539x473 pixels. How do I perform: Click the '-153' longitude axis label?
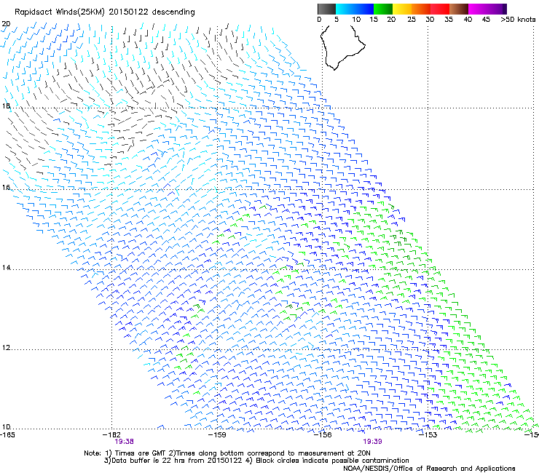[x=428, y=434]
